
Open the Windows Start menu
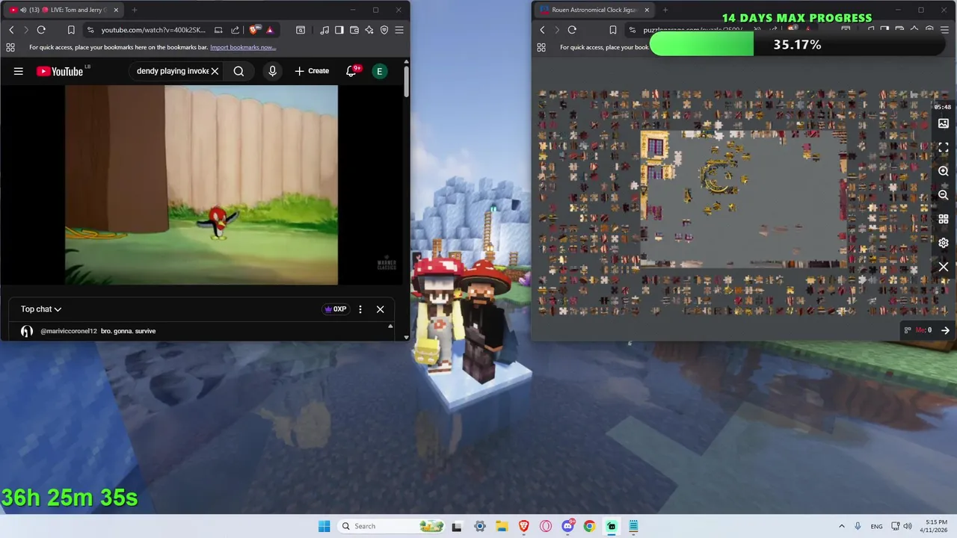[324, 526]
